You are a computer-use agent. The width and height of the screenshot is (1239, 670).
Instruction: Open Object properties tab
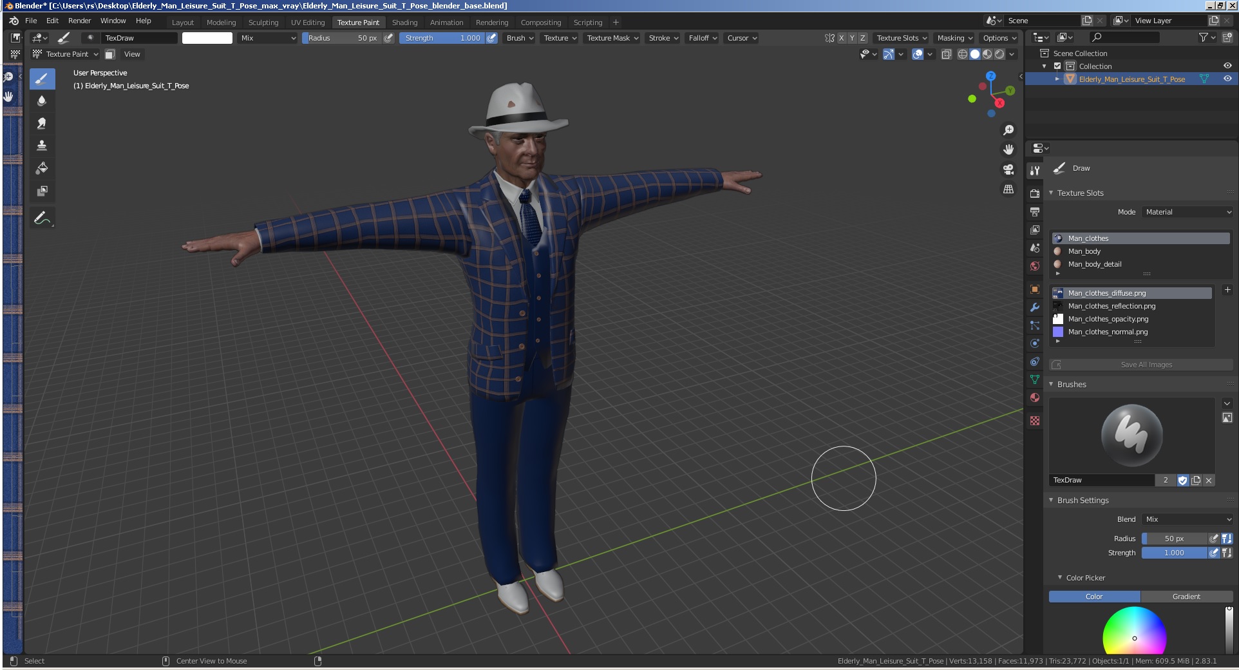coord(1035,289)
